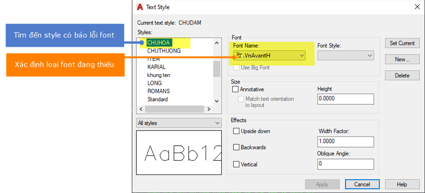Enable the Backwards effect
Screen dimensions: 425x193
[236, 147]
